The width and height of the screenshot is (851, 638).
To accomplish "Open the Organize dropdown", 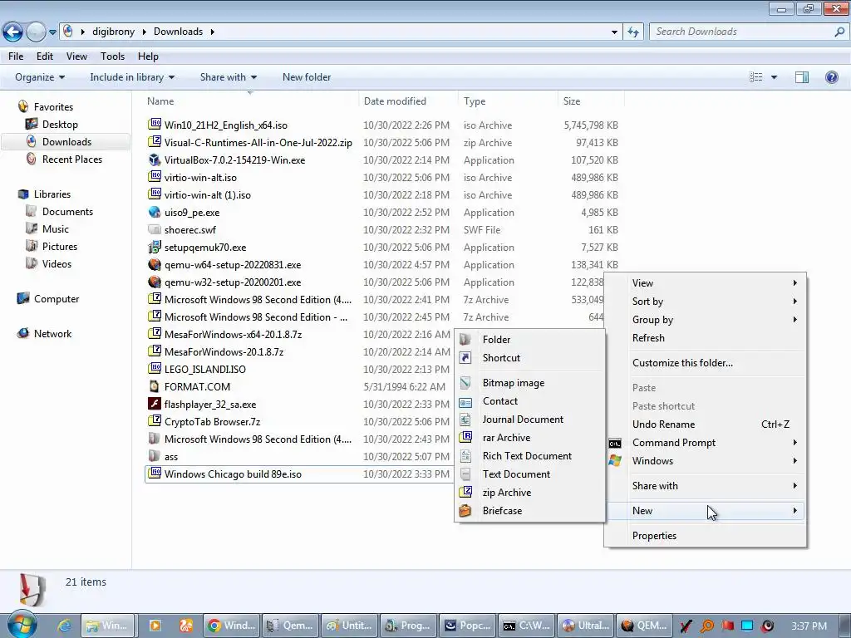I will tap(40, 77).
